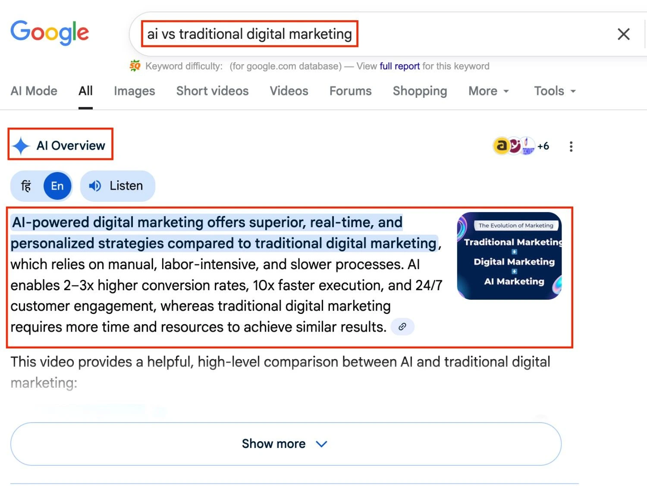Click the sparkle icon beside AI Overview
The image size is (647, 486).
click(x=21, y=145)
